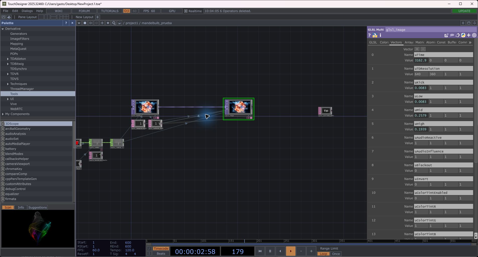Select the single pane layout icon
This screenshot has width=478, height=257.
(41, 17)
